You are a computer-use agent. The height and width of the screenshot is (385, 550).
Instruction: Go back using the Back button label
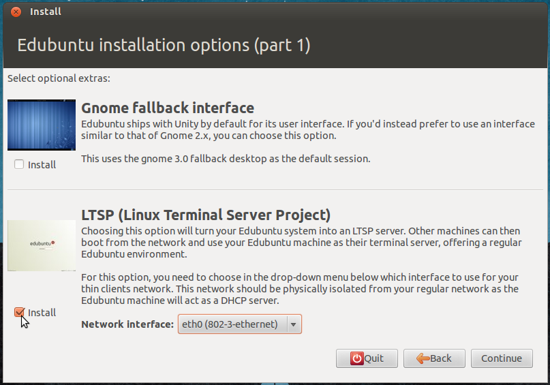pos(441,358)
